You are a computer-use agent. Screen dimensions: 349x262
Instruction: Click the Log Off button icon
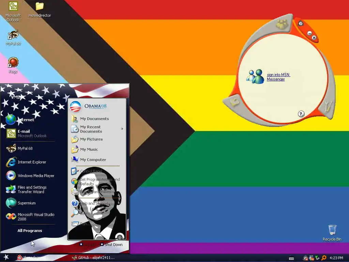pos(81,244)
